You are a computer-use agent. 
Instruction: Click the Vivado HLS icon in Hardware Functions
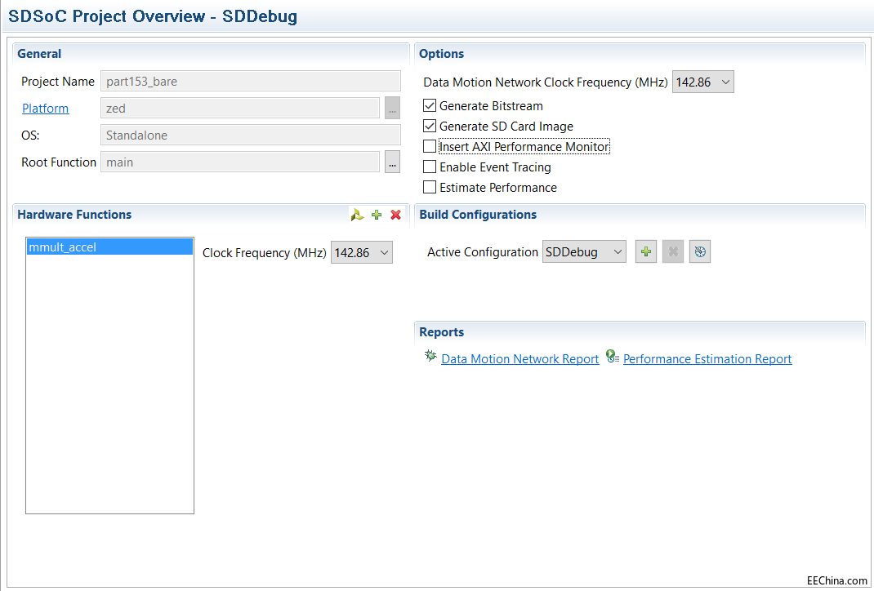tap(357, 215)
